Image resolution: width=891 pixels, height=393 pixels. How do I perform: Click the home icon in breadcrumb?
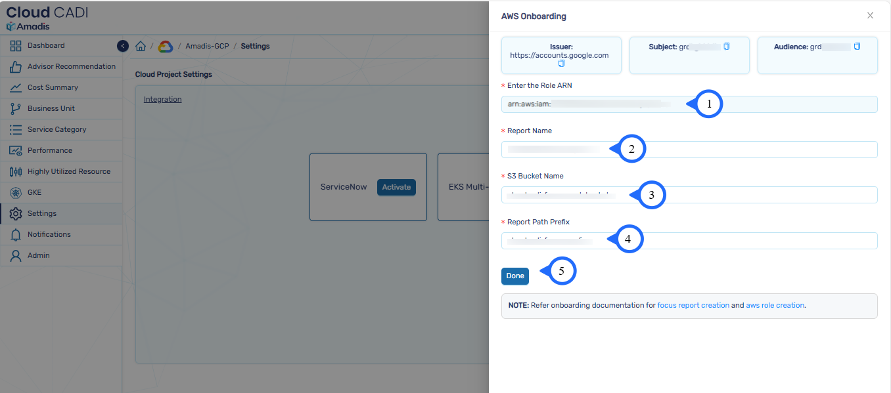[141, 47]
